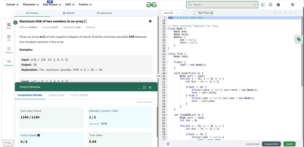Click the lightbulb hint icon
The height and width of the screenshot is (147, 304).
pos(168,144)
